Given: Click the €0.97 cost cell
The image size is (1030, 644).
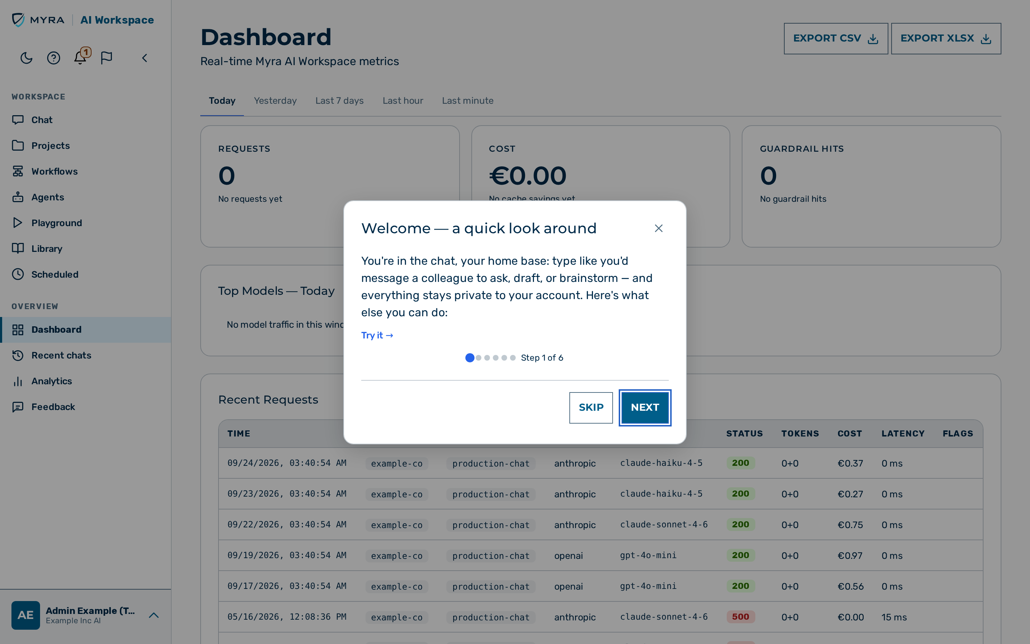Looking at the screenshot, I should pyautogui.click(x=850, y=555).
